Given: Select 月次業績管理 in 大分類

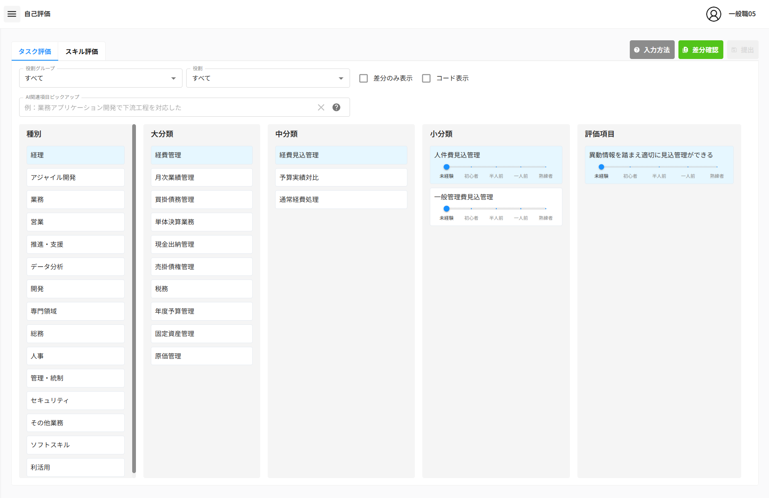Looking at the screenshot, I should 202,177.
